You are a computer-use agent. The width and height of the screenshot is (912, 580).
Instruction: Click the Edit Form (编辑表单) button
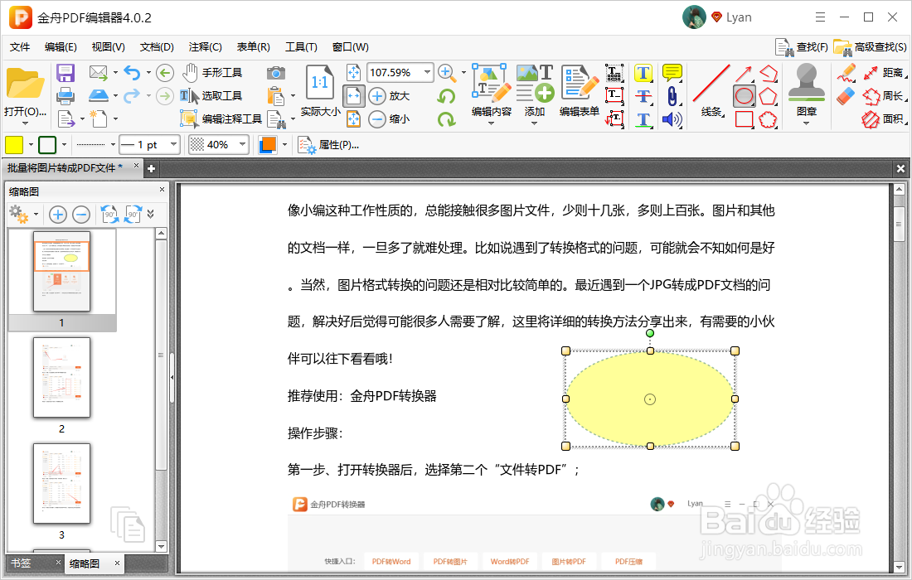[x=580, y=90]
